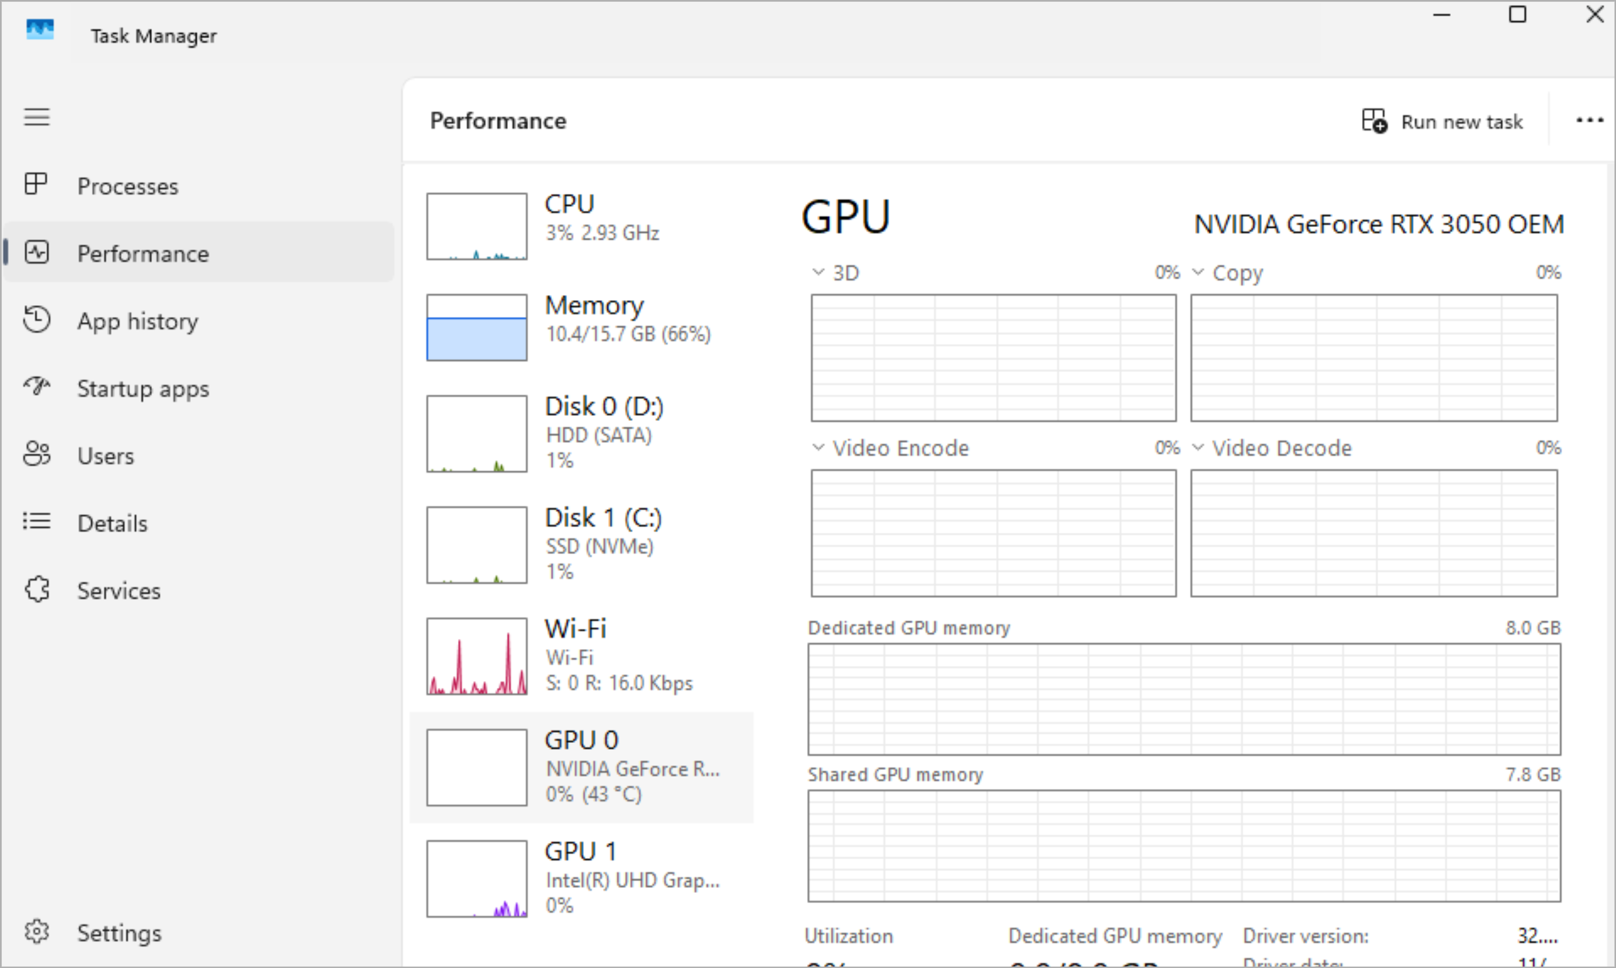Click the Run new task icon
1616x968 pixels.
1374,121
